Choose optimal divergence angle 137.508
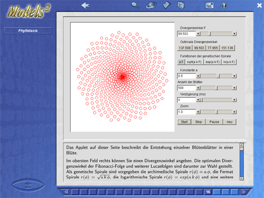This screenshot has width=264, height=198. (x=185, y=48)
